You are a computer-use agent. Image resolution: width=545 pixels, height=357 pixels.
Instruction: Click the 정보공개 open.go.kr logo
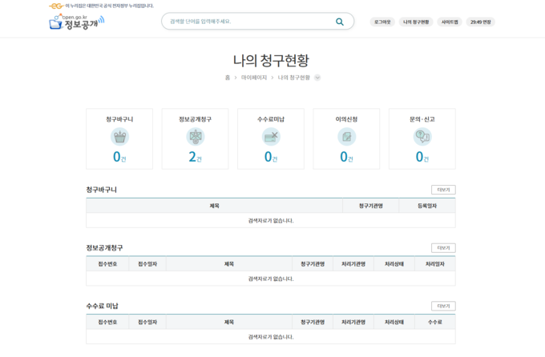pos(76,22)
